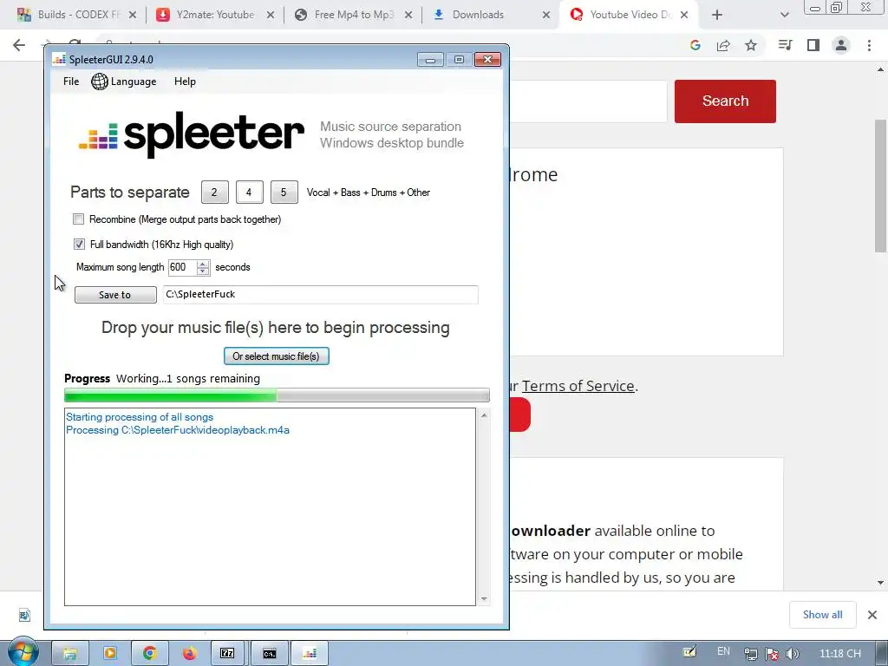
Task: Open the File menu in SpleeterGUI
Action: (x=71, y=82)
